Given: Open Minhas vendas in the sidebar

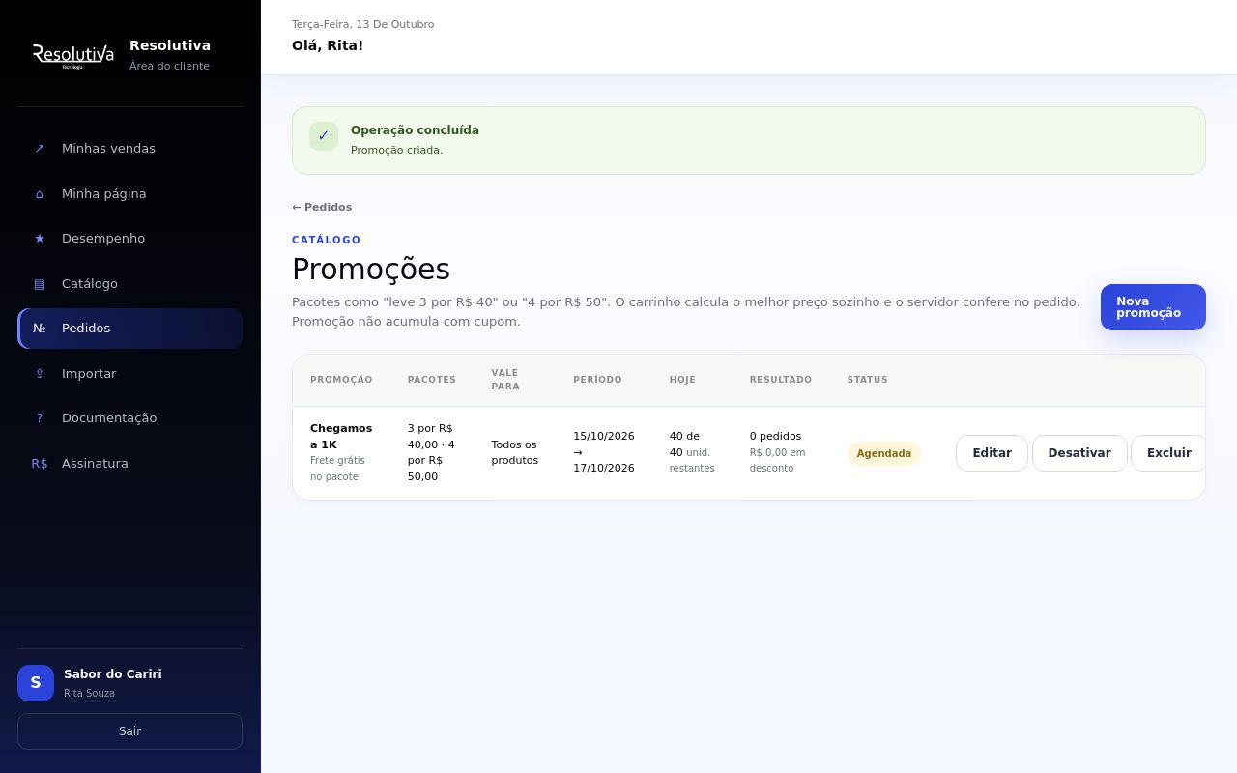Looking at the screenshot, I should click(x=130, y=149).
